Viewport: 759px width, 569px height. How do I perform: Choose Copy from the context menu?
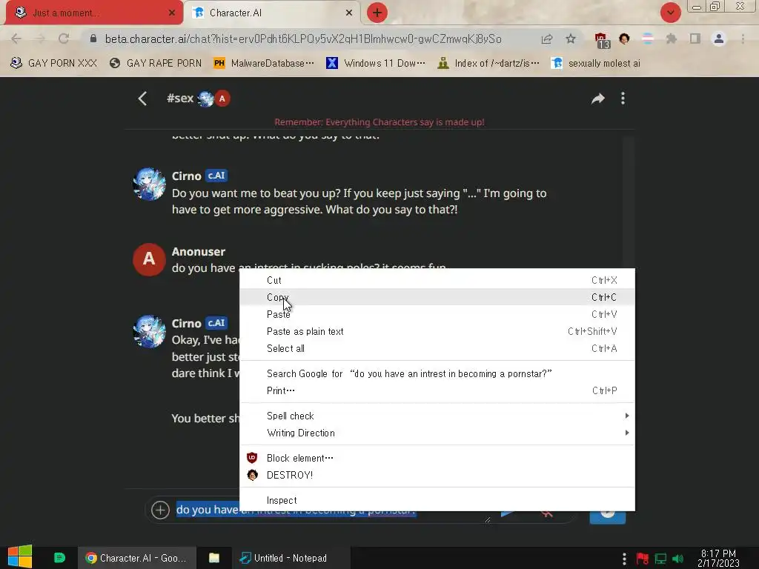click(437, 297)
